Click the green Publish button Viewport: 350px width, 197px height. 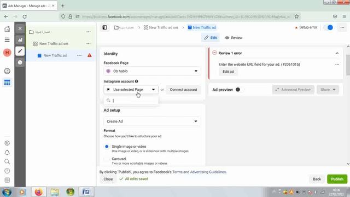(337, 179)
